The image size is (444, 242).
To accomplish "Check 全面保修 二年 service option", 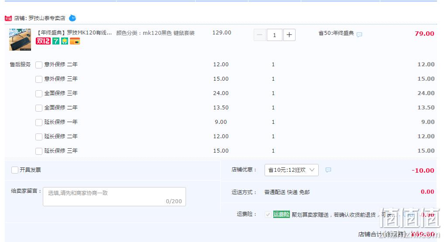I will [39, 108].
